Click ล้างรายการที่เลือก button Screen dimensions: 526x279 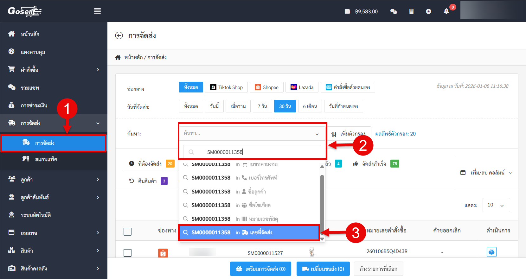(x=378, y=269)
